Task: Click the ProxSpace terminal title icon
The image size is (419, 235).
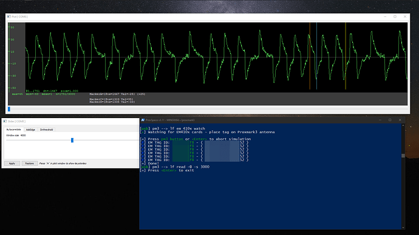Action: [x=143, y=120]
